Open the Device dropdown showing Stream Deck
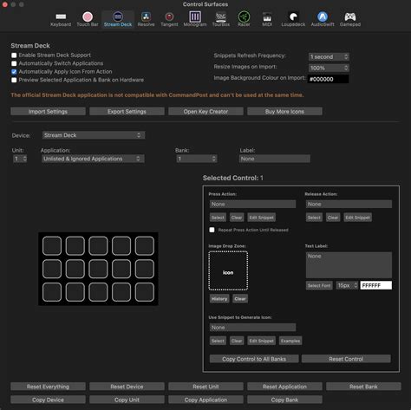The height and width of the screenshot is (410, 411). [x=94, y=135]
